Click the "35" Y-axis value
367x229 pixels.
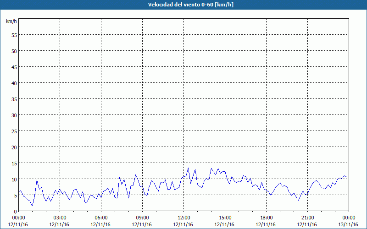tap(14, 99)
